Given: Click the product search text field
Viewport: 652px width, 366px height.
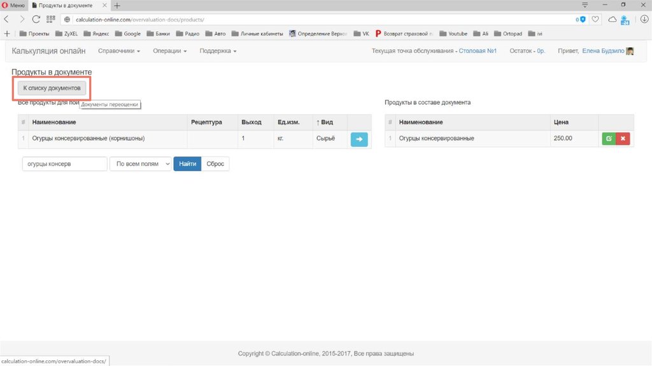Looking at the screenshot, I should tap(64, 164).
